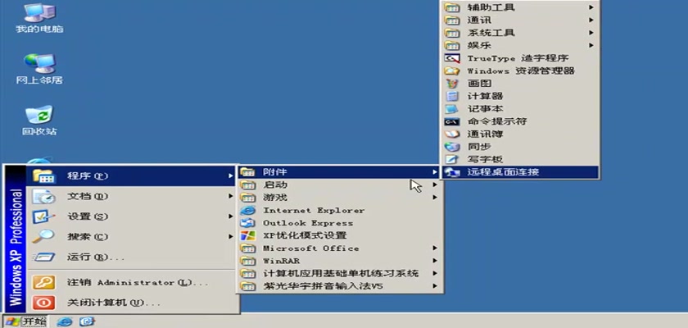Viewport: 688px width, 328px height.
Task: Launch Outlook Express from the programs menu
Action: (x=339, y=222)
